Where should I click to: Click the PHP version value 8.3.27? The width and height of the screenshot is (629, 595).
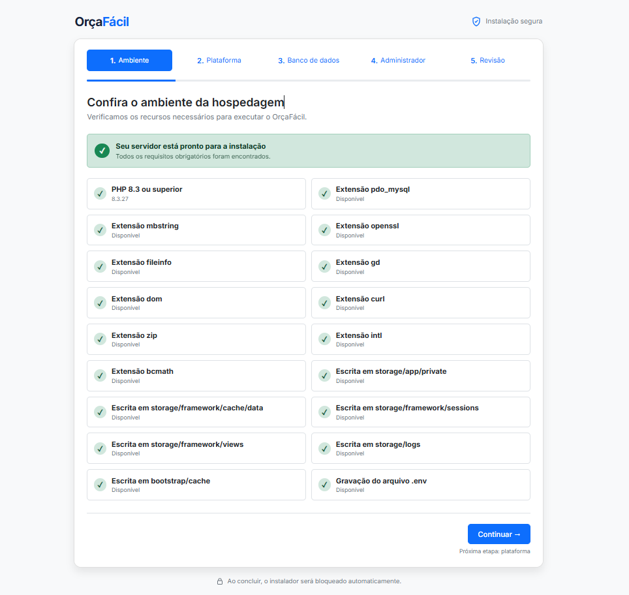click(120, 199)
